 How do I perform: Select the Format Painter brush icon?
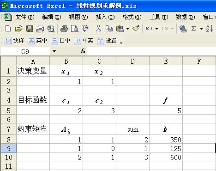click(x=136, y=29)
